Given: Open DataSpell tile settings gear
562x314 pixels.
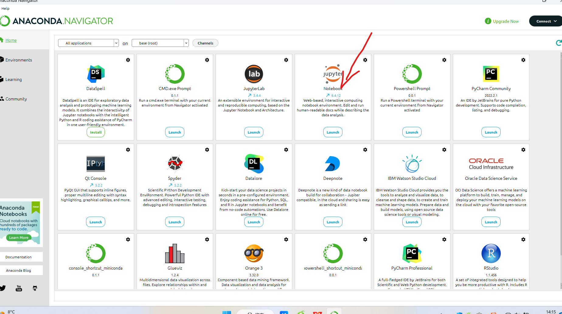Looking at the screenshot, I should coord(128,60).
